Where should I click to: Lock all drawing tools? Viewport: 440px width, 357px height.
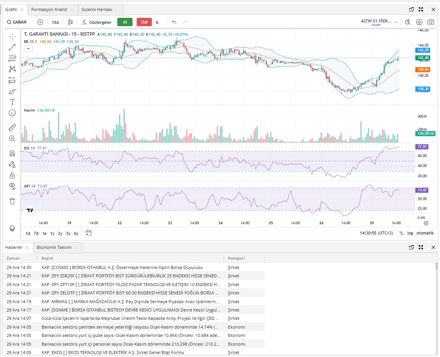[12, 176]
